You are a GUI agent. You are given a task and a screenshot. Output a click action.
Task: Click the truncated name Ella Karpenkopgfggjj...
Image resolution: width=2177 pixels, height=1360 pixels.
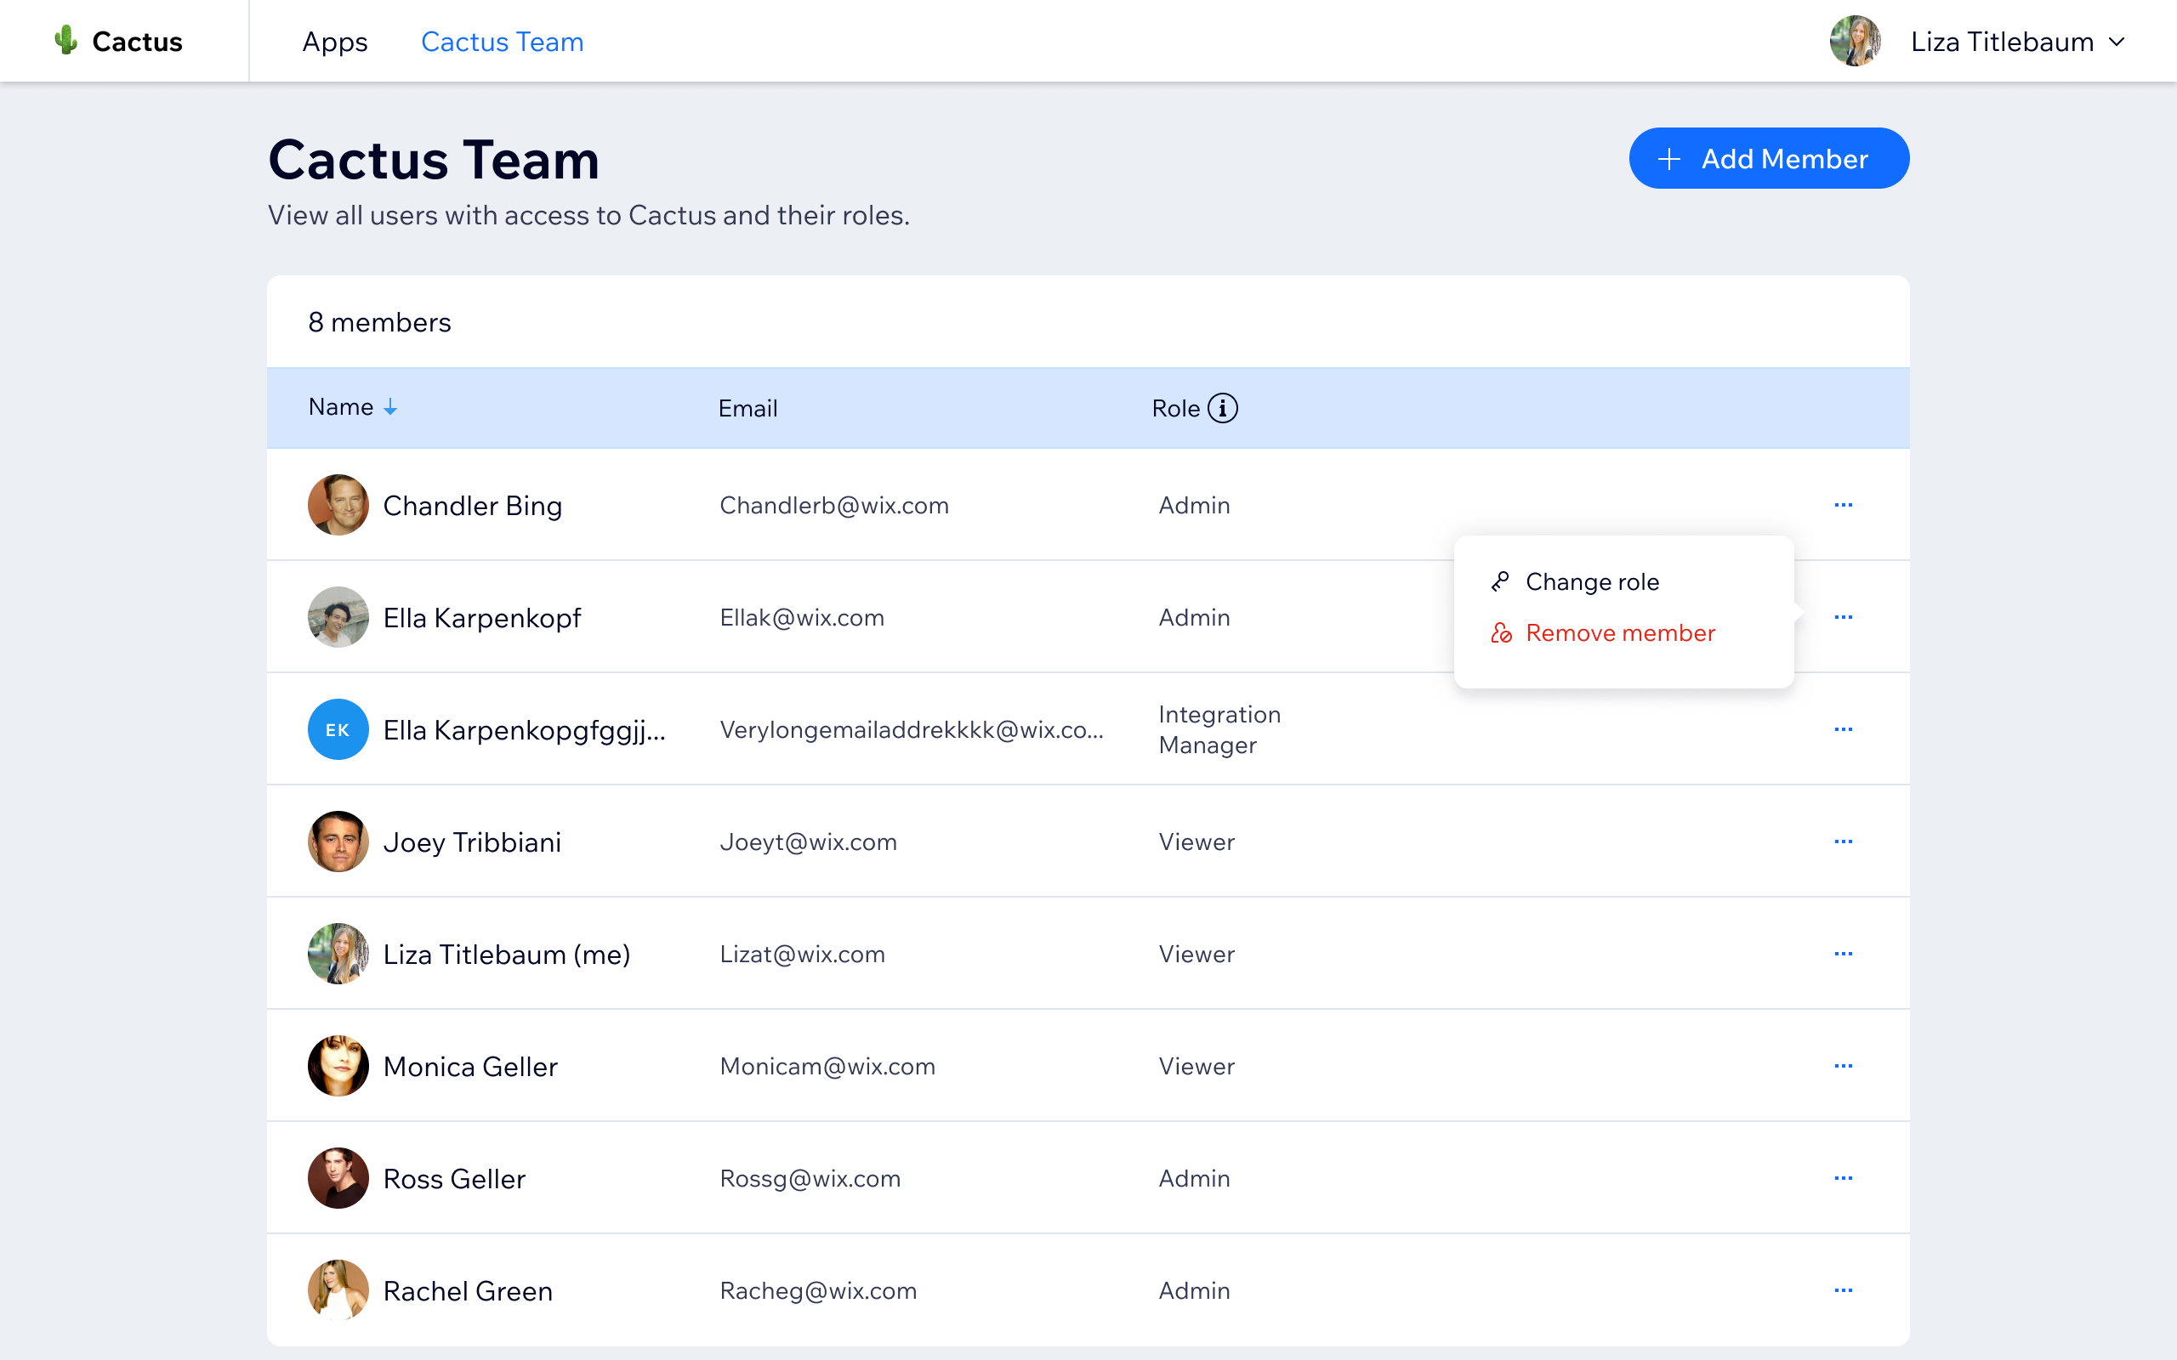[525, 730]
